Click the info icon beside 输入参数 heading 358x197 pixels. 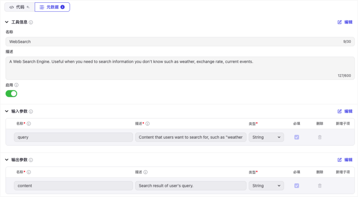pos(31,111)
